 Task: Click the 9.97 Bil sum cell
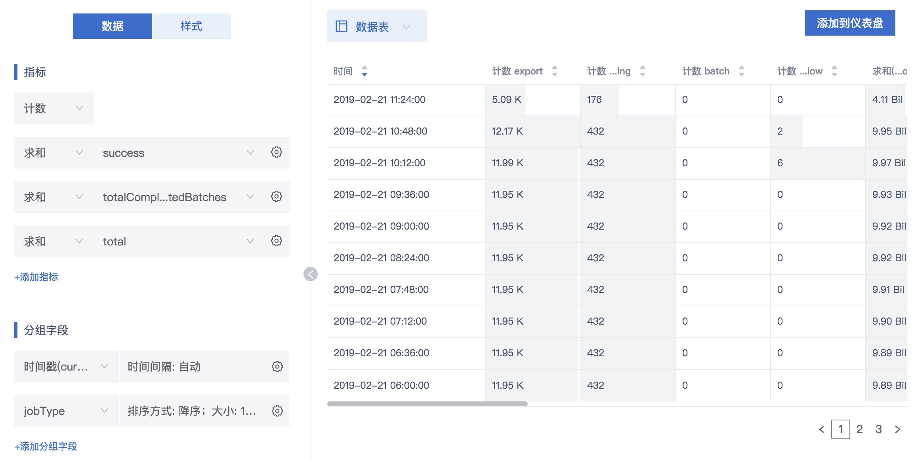click(887, 163)
